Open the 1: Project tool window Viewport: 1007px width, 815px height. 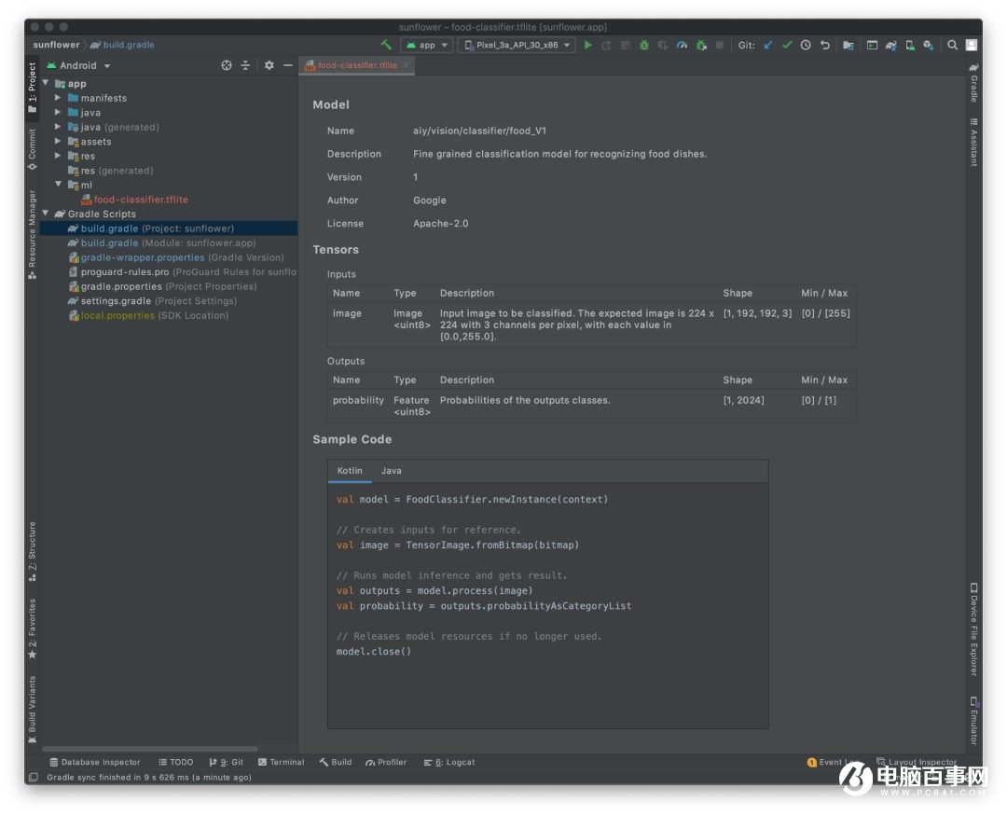[x=32, y=89]
